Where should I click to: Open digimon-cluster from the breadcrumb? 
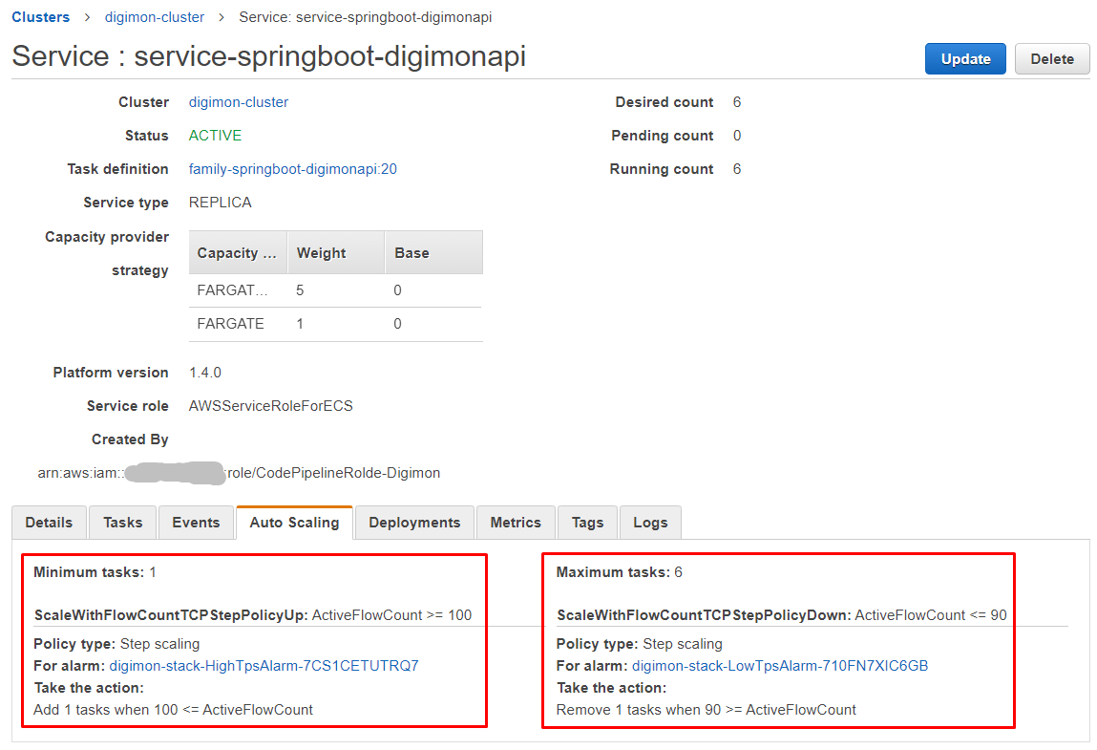coord(154,16)
